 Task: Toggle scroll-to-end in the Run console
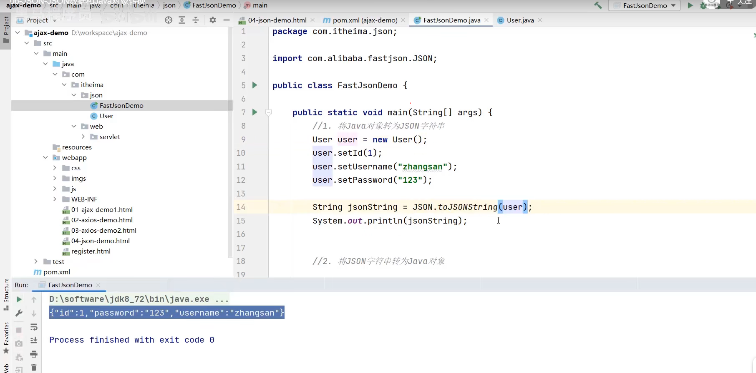(34, 341)
